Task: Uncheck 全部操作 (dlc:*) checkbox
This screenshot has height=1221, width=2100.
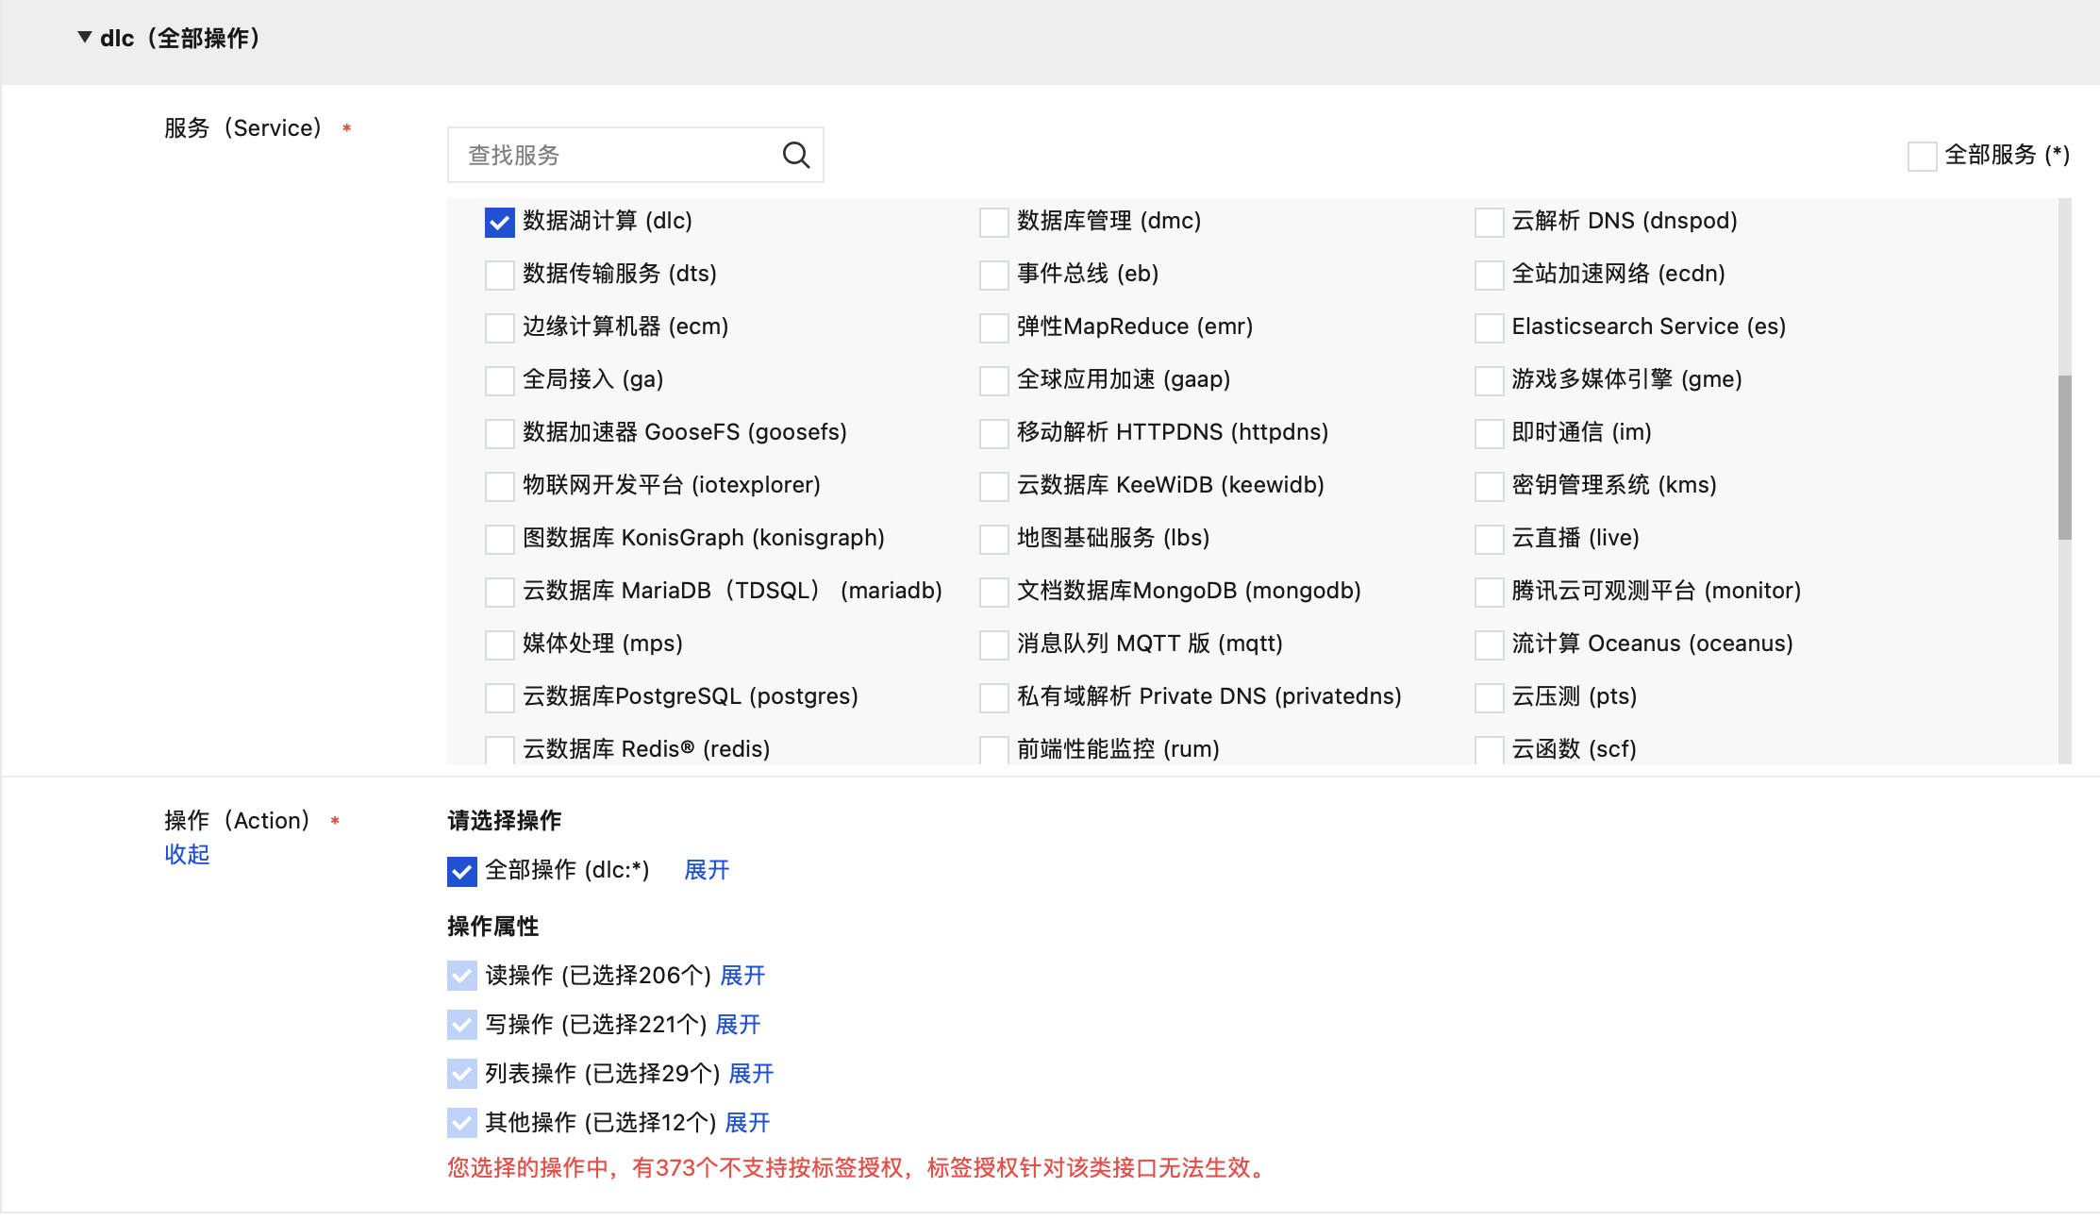Action: tap(461, 871)
